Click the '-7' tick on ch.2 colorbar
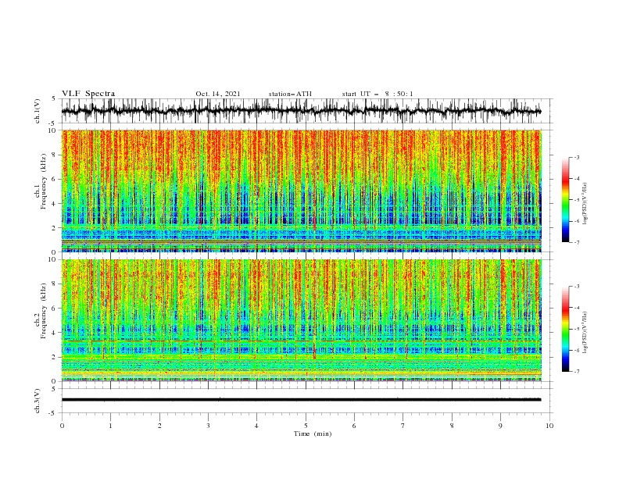Screen dimensions: 619x478 (x=576, y=372)
